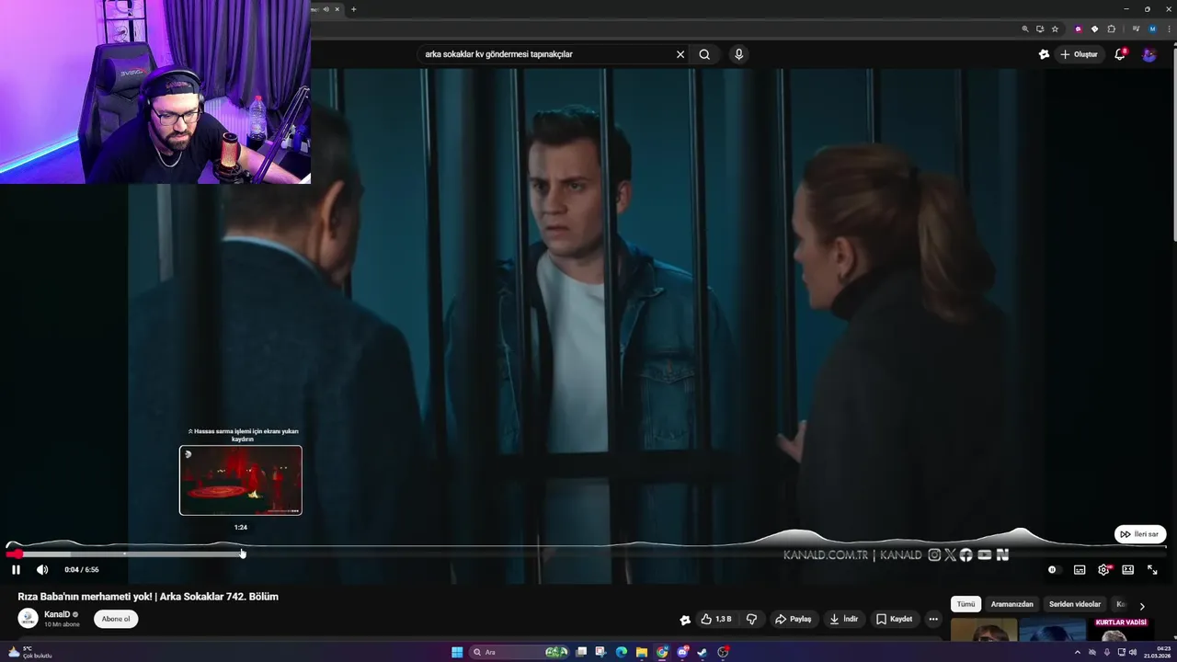Open the clock showing 04:23
The height and width of the screenshot is (662, 1177).
coord(1157,652)
